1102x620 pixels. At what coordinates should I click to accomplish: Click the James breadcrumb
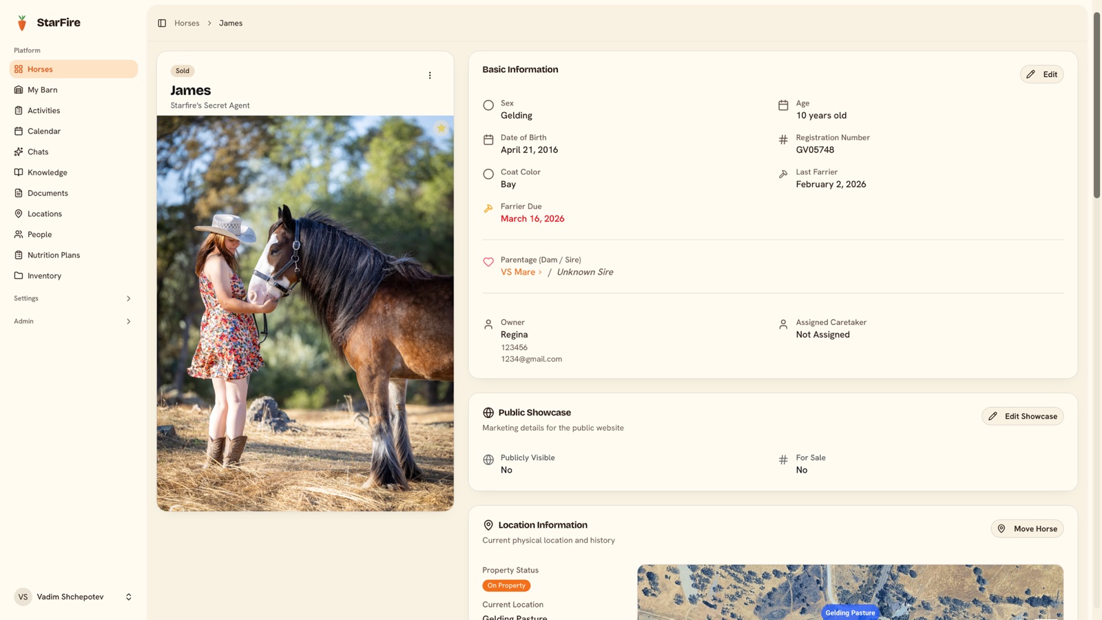click(x=231, y=23)
